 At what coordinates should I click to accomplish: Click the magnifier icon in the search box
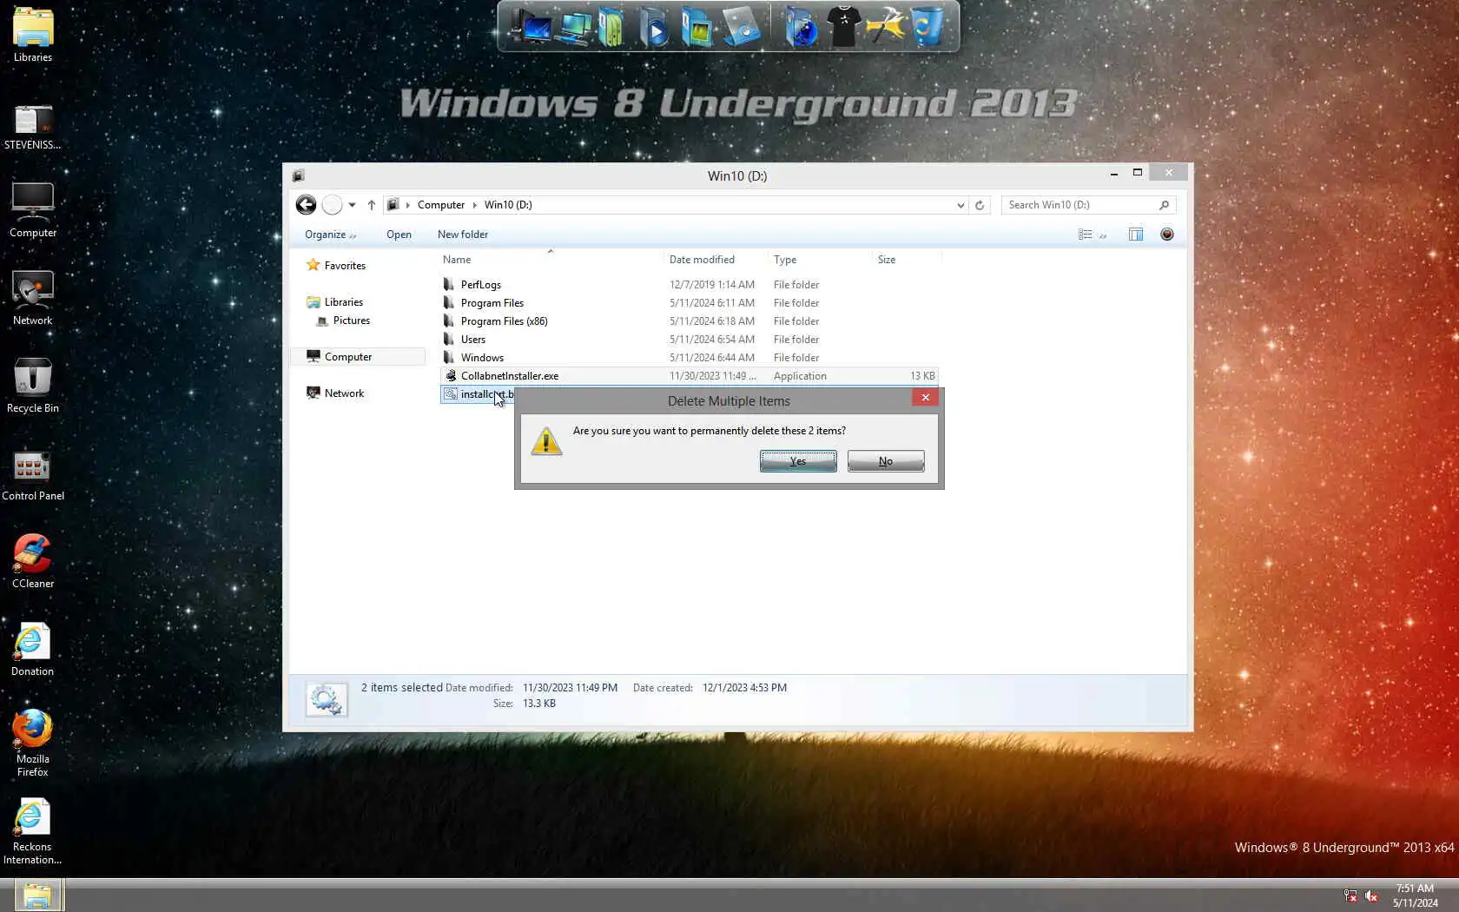(1165, 205)
